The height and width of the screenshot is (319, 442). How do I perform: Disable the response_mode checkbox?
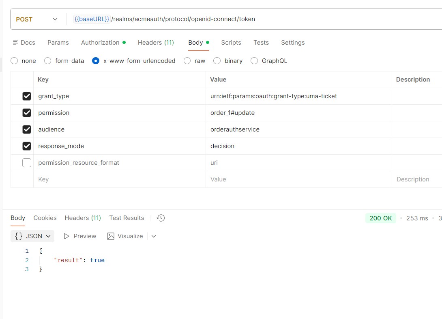(27, 146)
